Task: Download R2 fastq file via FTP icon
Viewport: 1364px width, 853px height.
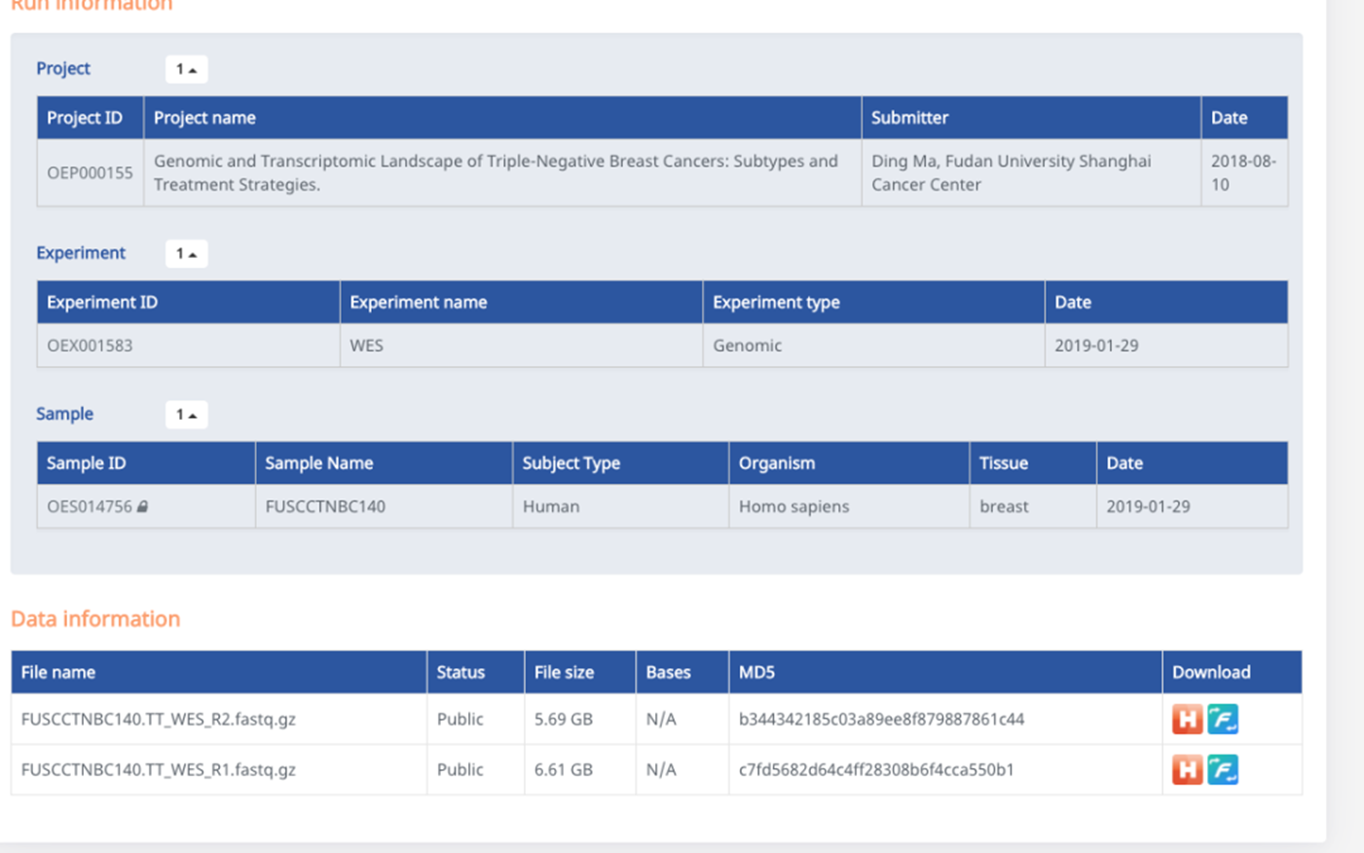Action: coord(1223,719)
